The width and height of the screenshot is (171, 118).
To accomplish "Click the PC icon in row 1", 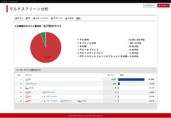I will click(x=27, y=80).
